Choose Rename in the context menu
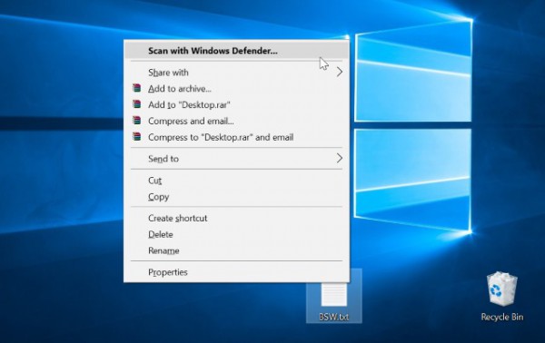The height and width of the screenshot is (343, 545). 236,250
